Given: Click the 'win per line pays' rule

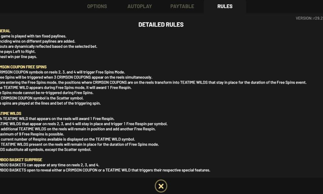Looking at the screenshot, I should [19, 57].
